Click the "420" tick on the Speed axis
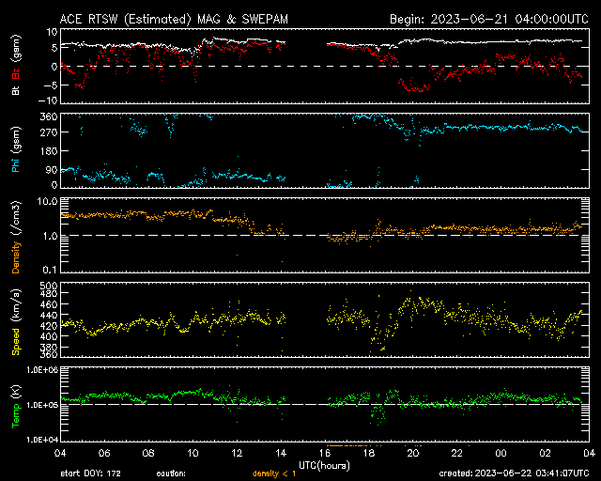The height and width of the screenshot is (481, 601). tap(49, 326)
